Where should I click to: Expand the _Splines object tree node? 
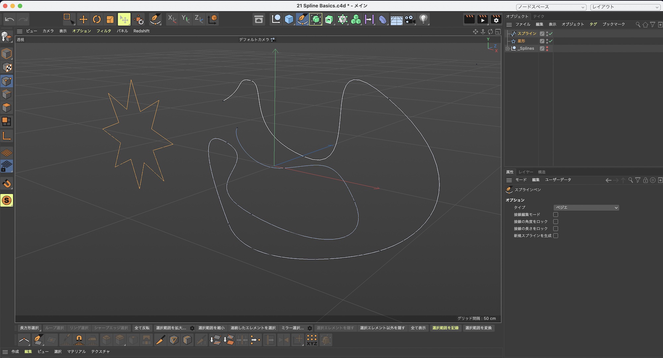[508, 49]
